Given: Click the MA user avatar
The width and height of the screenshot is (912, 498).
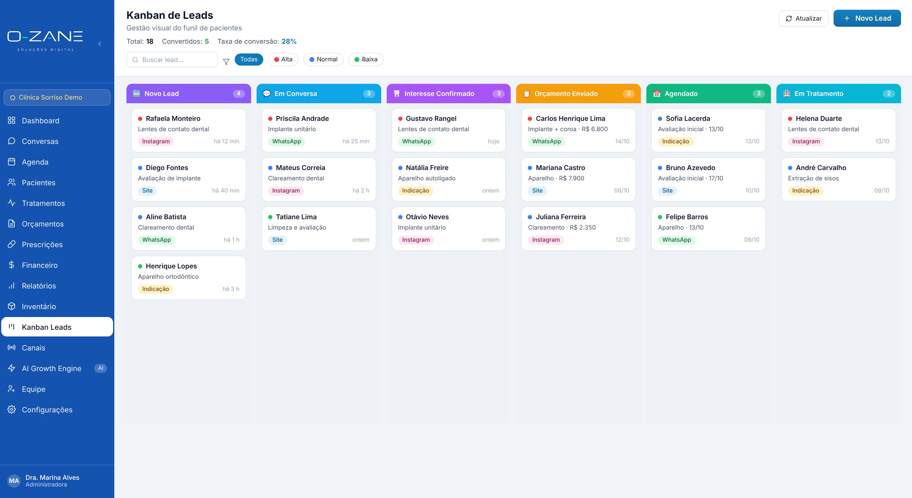Looking at the screenshot, I should (14, 480).
